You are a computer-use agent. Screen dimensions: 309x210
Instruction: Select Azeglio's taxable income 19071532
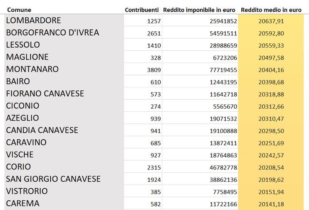[x=223, y=118]
